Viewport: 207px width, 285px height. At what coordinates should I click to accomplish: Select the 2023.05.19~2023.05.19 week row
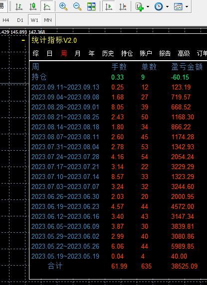(65, 256)
